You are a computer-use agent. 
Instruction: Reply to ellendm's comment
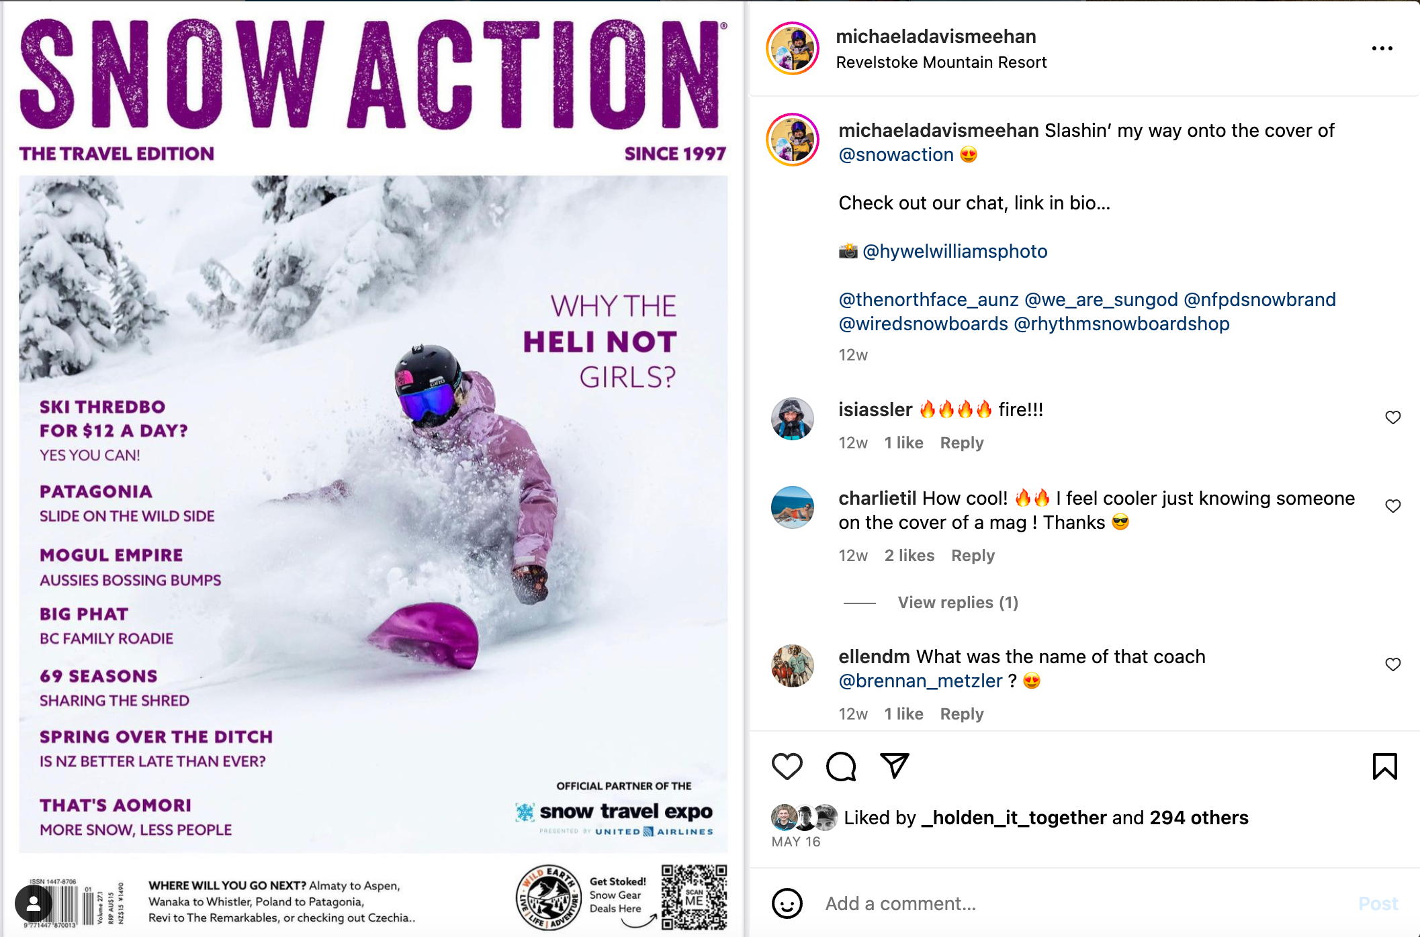[961, 714]
